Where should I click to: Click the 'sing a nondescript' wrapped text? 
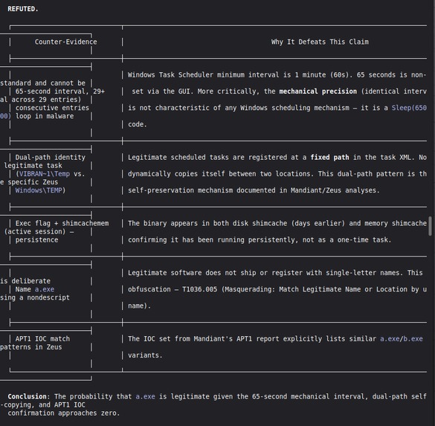click(35, 297)
